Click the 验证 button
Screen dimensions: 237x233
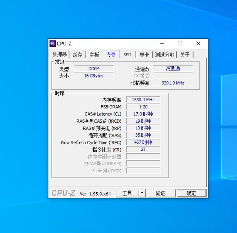point(161,193)
